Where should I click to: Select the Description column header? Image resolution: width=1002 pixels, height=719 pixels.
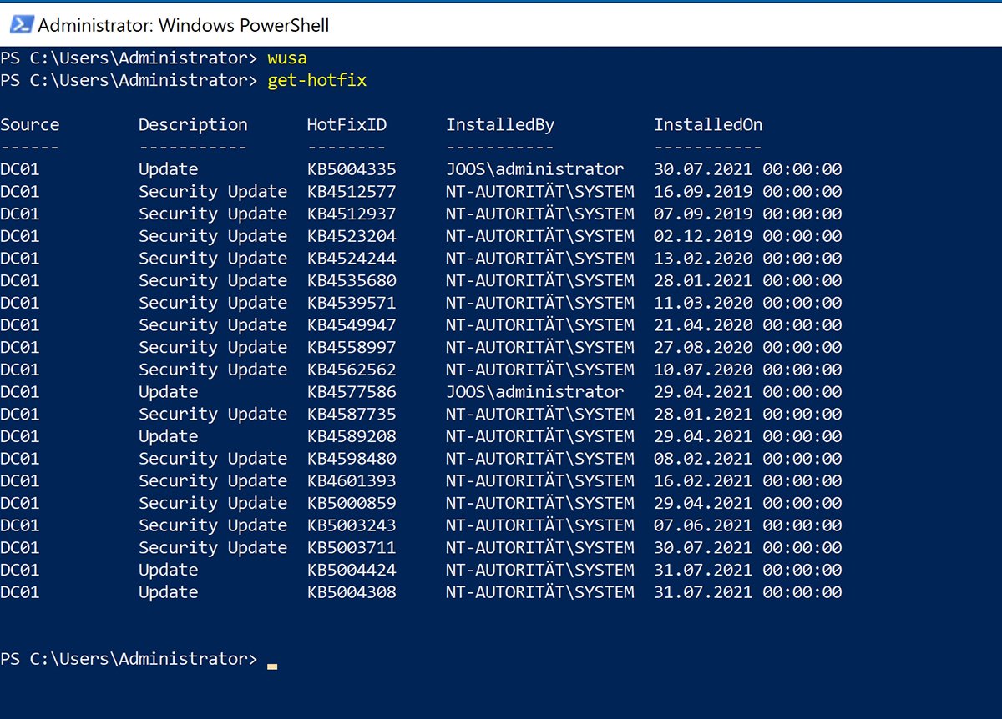pyautogui.click(x=193, y=125)
